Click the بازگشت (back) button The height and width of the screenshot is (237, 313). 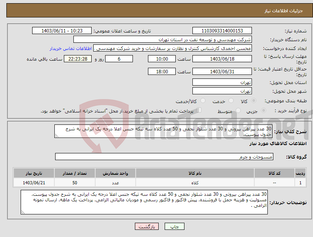tap(147, 226)
